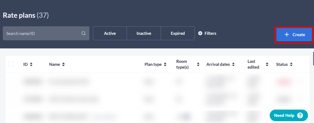Click the vertical scrollbar on right edge

click(313, 59)
